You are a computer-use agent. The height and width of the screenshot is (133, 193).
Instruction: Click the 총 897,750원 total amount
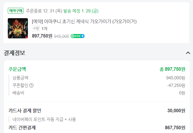click(x=172, y=69)
